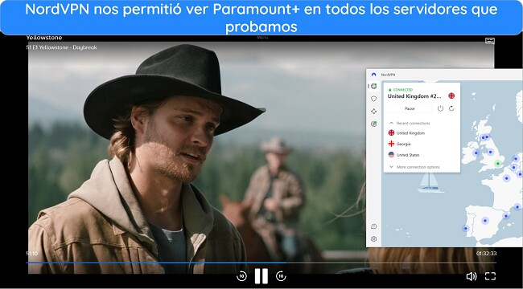
Task: Open NordVPN settings gear
Action: click(x=373, y=238)
